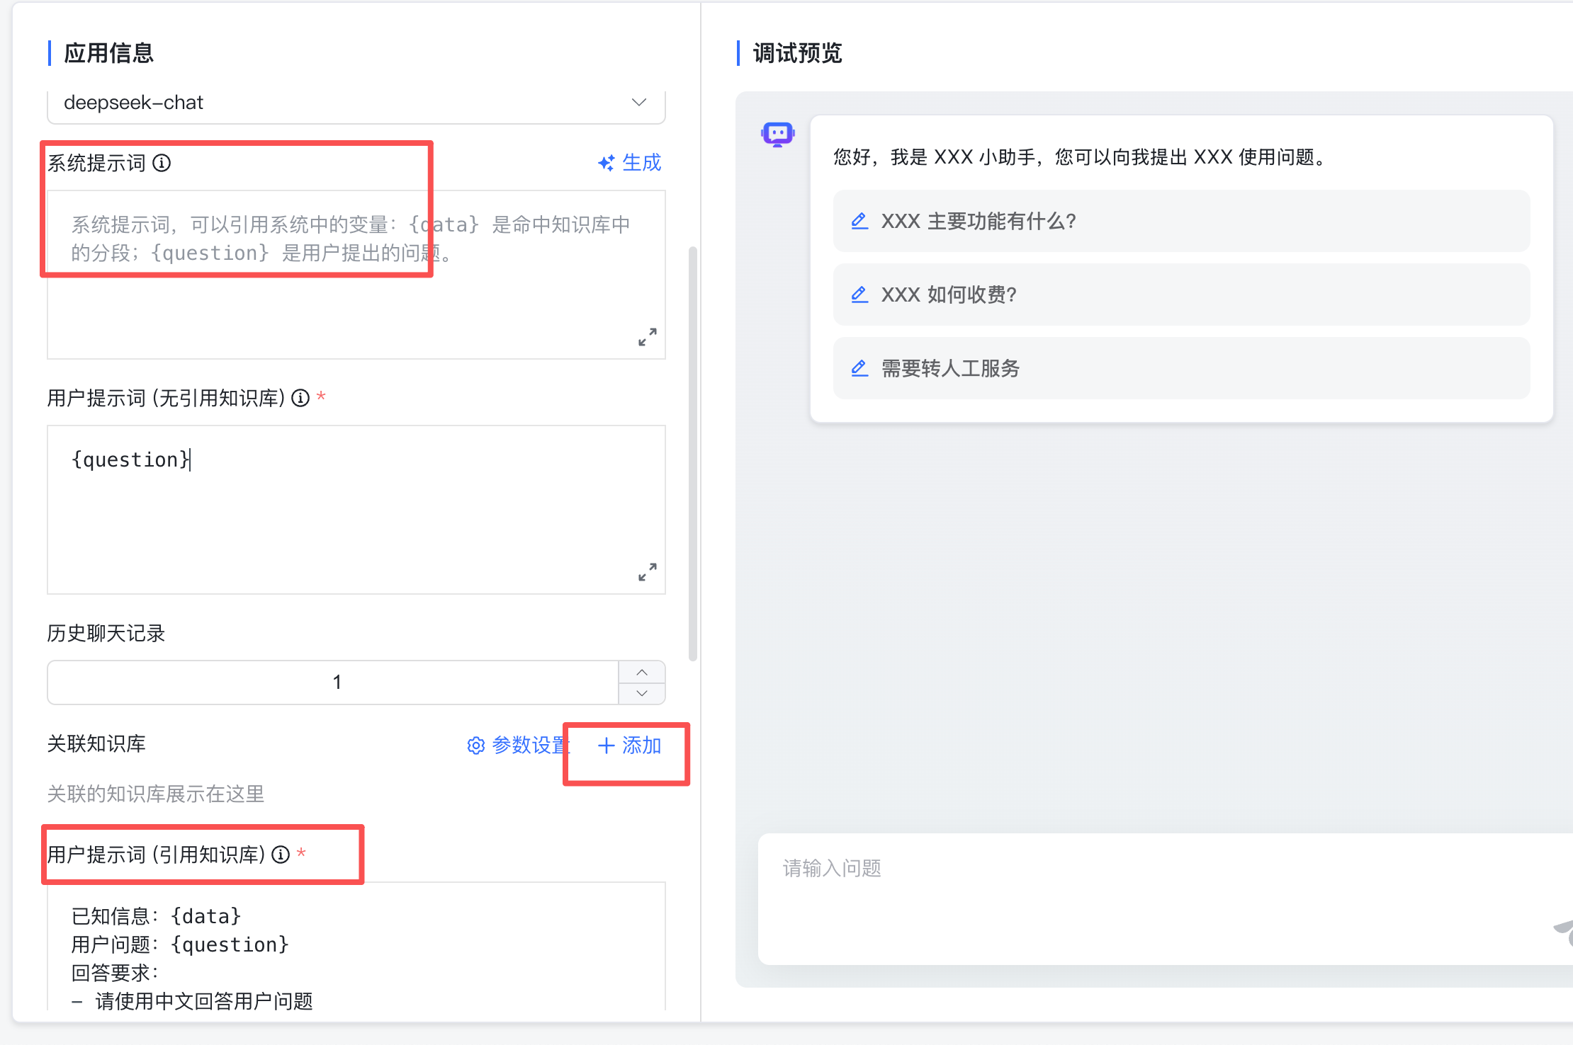This screenshot has height=1045, width=1573.
Task: Click into the 已知信息 {data} prompt text area
Action: (x=356, y=946)
